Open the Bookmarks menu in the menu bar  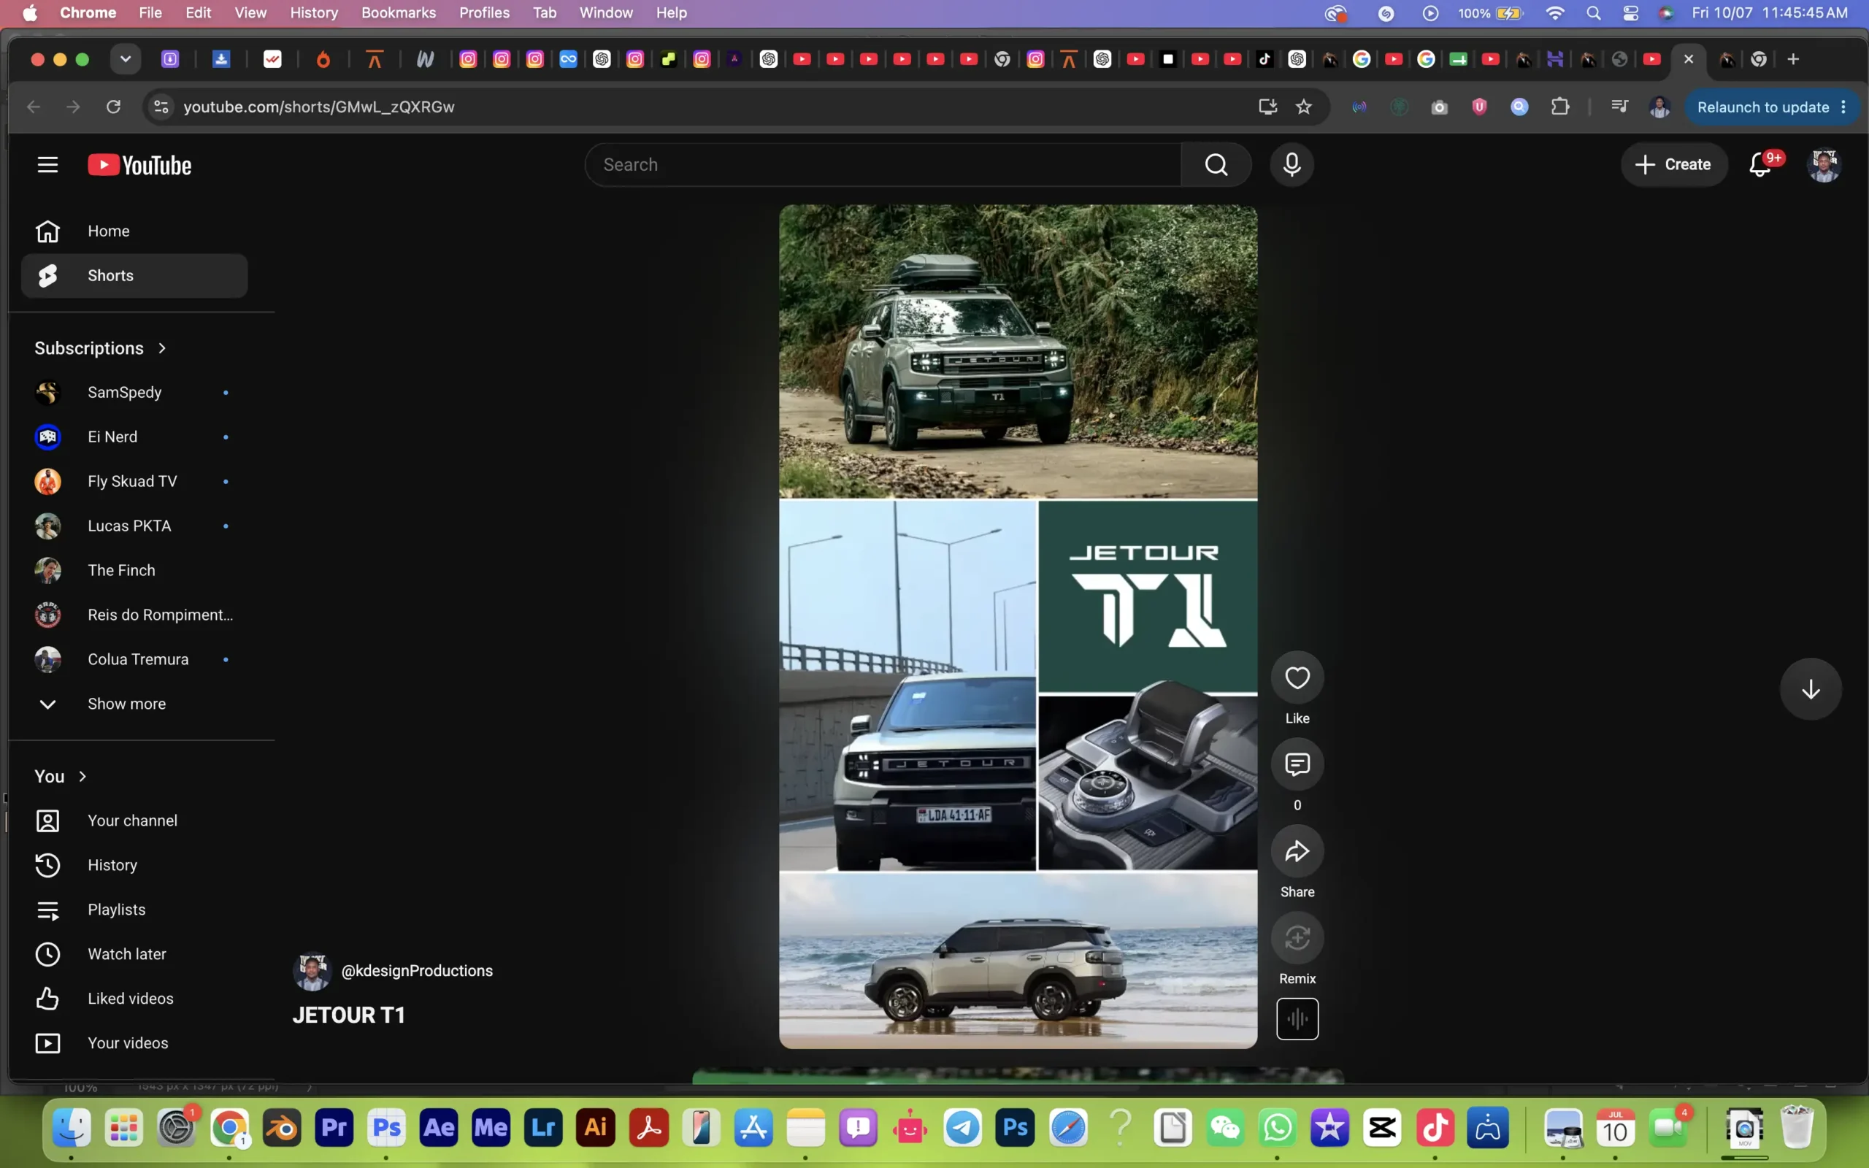coord(399,12)
